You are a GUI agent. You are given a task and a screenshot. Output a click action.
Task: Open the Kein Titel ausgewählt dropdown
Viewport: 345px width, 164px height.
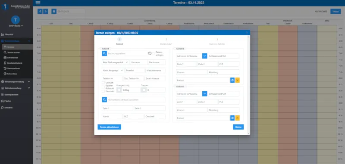tap(116, 62)
